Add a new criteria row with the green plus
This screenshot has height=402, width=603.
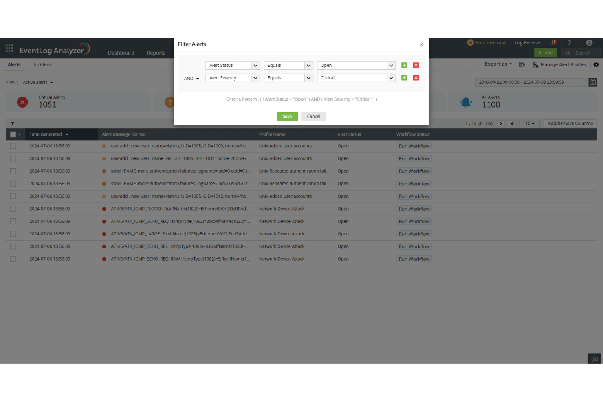[404, 65]
